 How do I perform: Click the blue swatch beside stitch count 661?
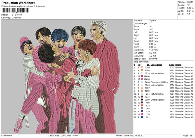142,117
